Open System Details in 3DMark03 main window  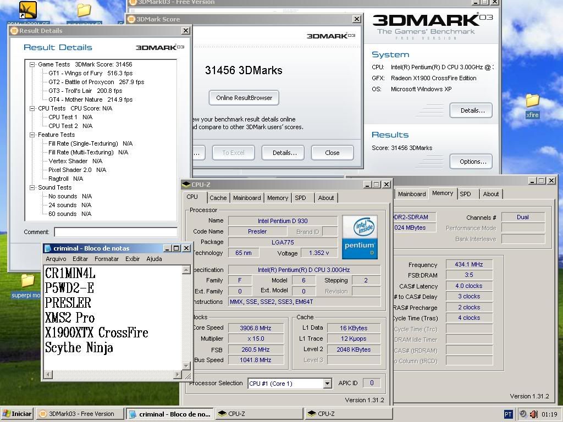(472, 110)
